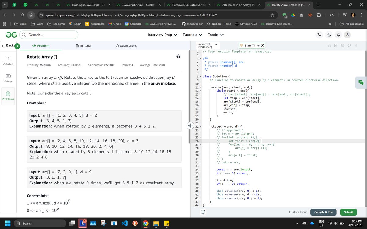Screen dimensions: 367x229
Task: Open Articles in the sidebar
Action: click(8, 61)
